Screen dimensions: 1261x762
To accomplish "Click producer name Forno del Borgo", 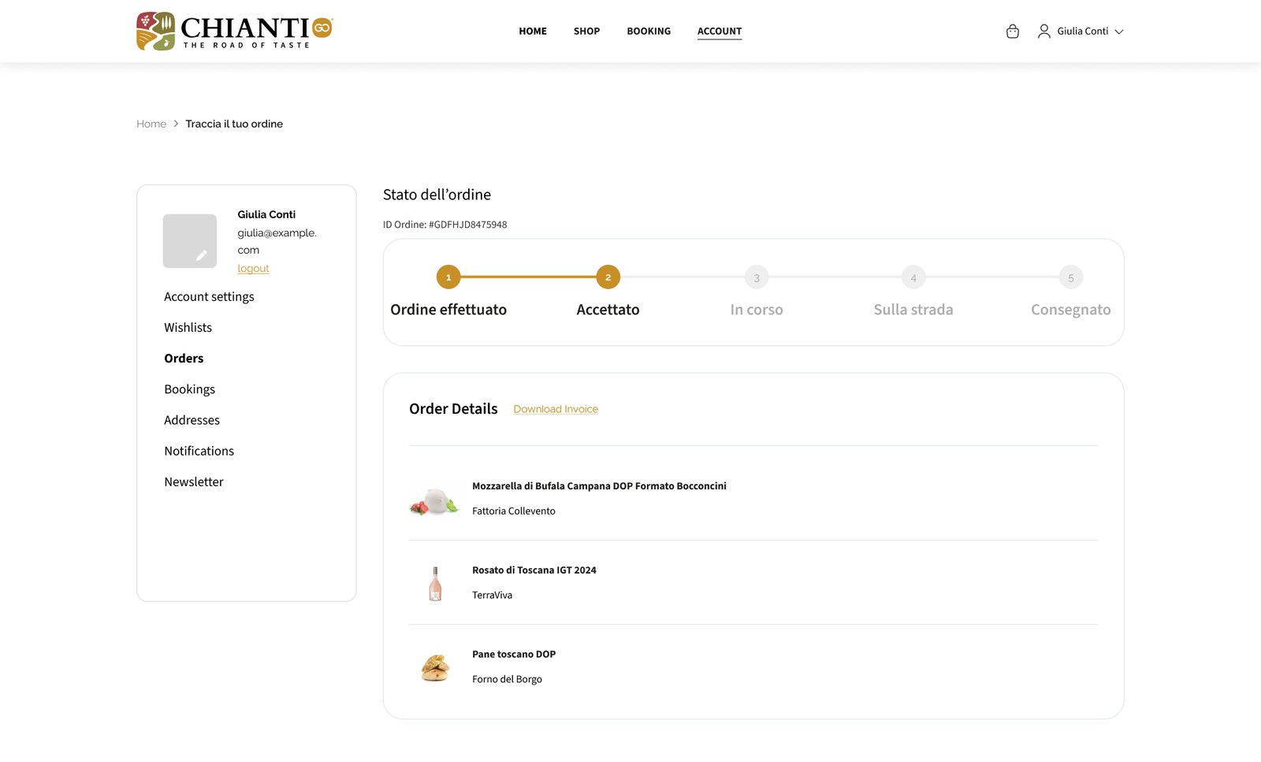I will coord(507,679).
